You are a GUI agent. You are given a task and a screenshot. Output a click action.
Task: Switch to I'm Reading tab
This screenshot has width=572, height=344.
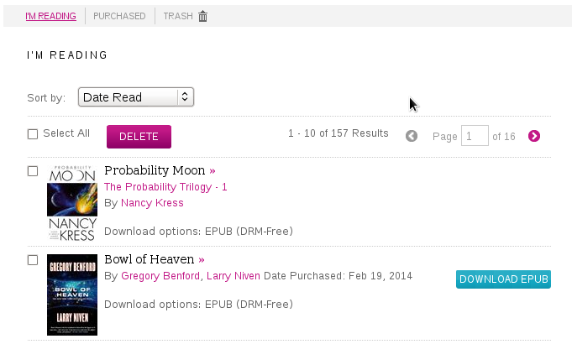(51, 16)
